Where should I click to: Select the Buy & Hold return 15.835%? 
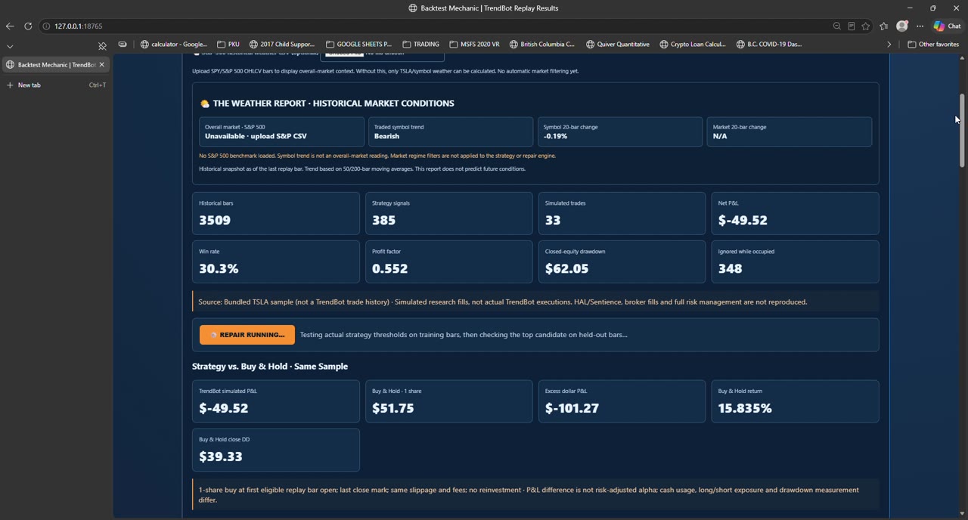(745, 408)
